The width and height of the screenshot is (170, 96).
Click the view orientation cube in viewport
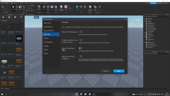(x=137, y=22)
